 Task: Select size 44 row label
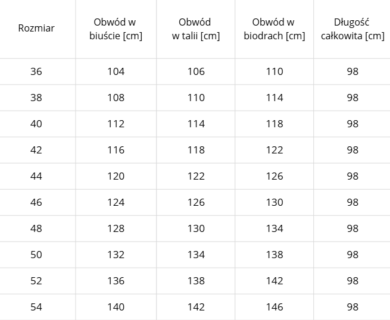coord(36,176)
